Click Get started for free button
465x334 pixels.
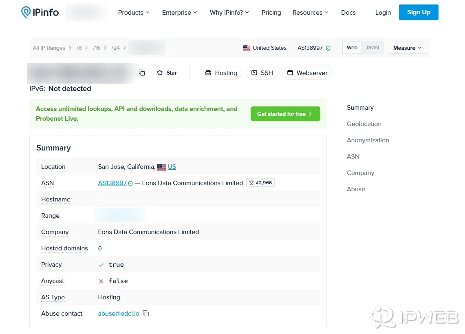click(285, 114)
